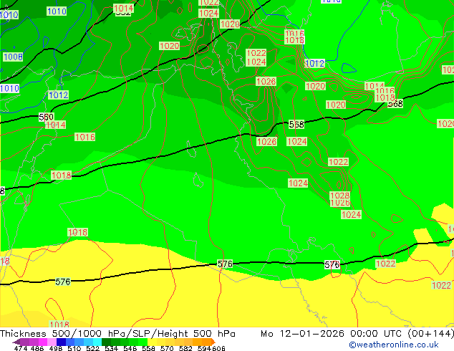The image size is (454, 351).
Task: Pick the deep orange swatch above 594
Action: [x=206, y=342]
